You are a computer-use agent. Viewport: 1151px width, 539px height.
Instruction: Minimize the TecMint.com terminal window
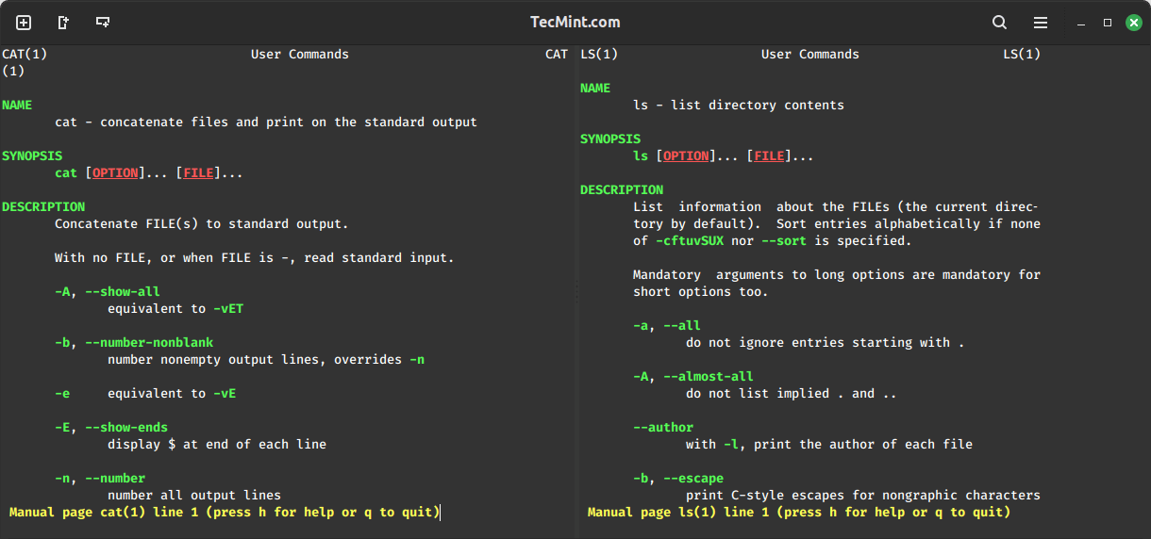(x=1082, y=23)
